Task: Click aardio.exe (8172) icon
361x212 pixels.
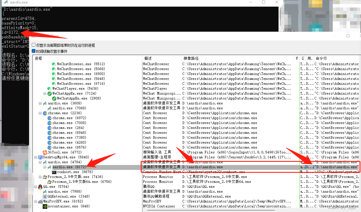Action: 49,167
